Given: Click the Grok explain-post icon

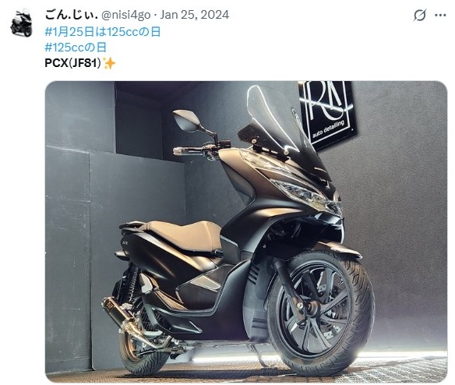Looking at the screenshot, I should click(420, 15).
